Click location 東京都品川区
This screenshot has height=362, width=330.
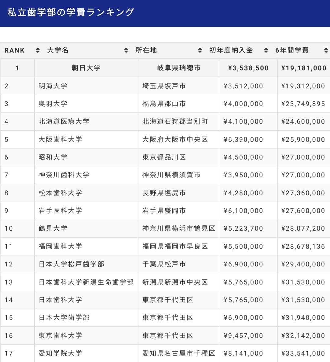[164, 157]
